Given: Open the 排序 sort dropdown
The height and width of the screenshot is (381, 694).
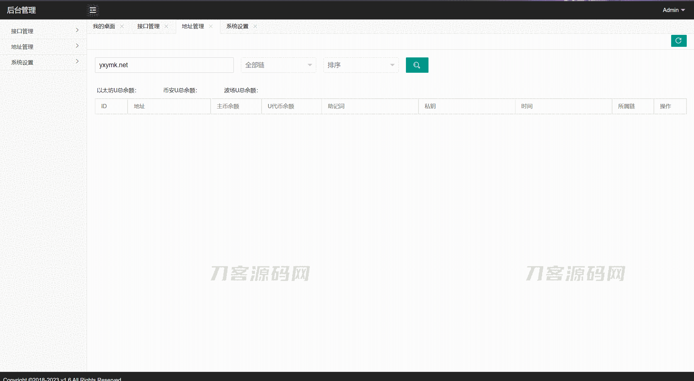Looking at the screenshot, I should [361, 65].
